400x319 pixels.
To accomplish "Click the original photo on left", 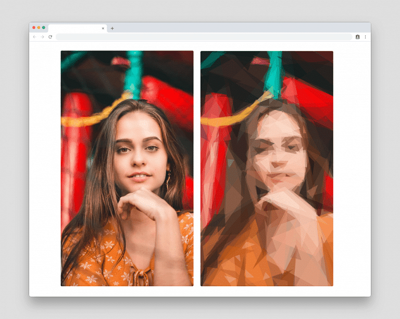I will 127,168.
